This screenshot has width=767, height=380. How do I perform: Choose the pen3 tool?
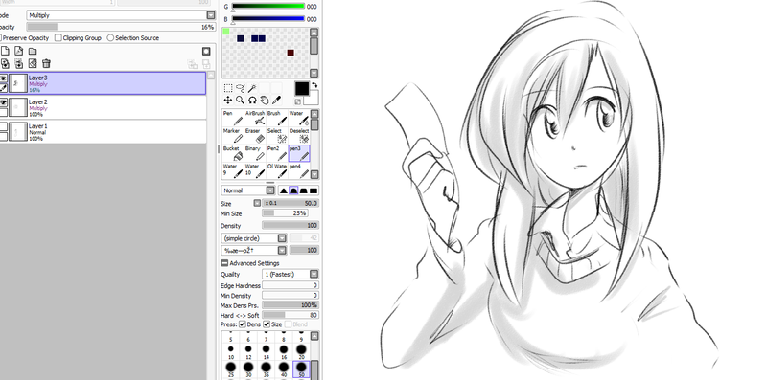point(299,153)
